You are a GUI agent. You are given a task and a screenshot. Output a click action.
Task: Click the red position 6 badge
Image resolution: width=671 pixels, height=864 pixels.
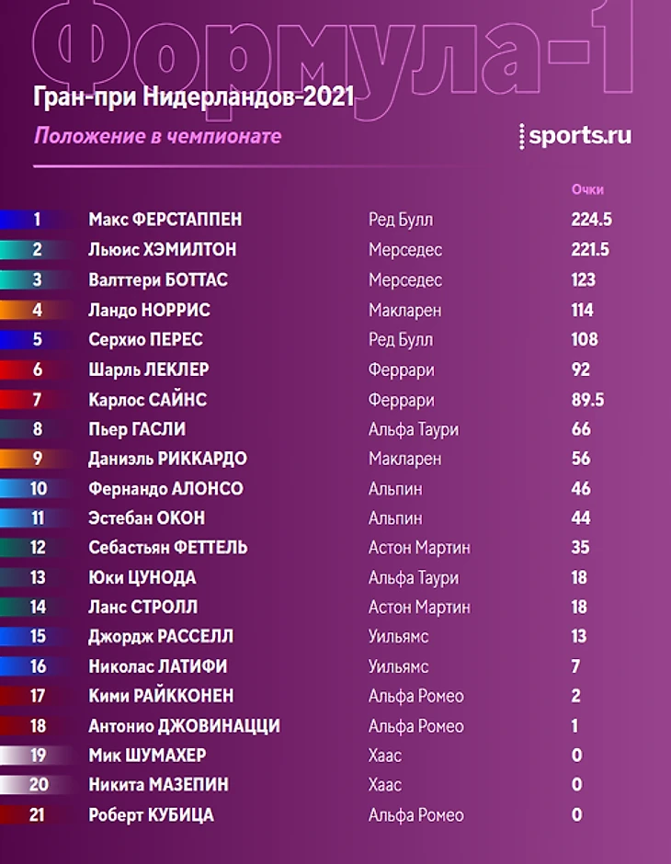pyautogui.click(x=35, y=369)
